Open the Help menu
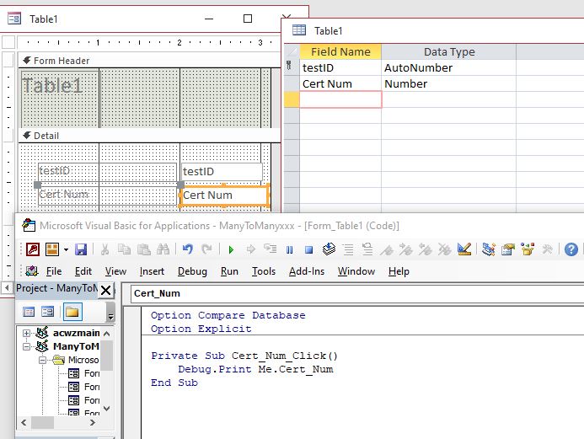The width and height of the screenshot is (584, 439). [x=399, y=271]
